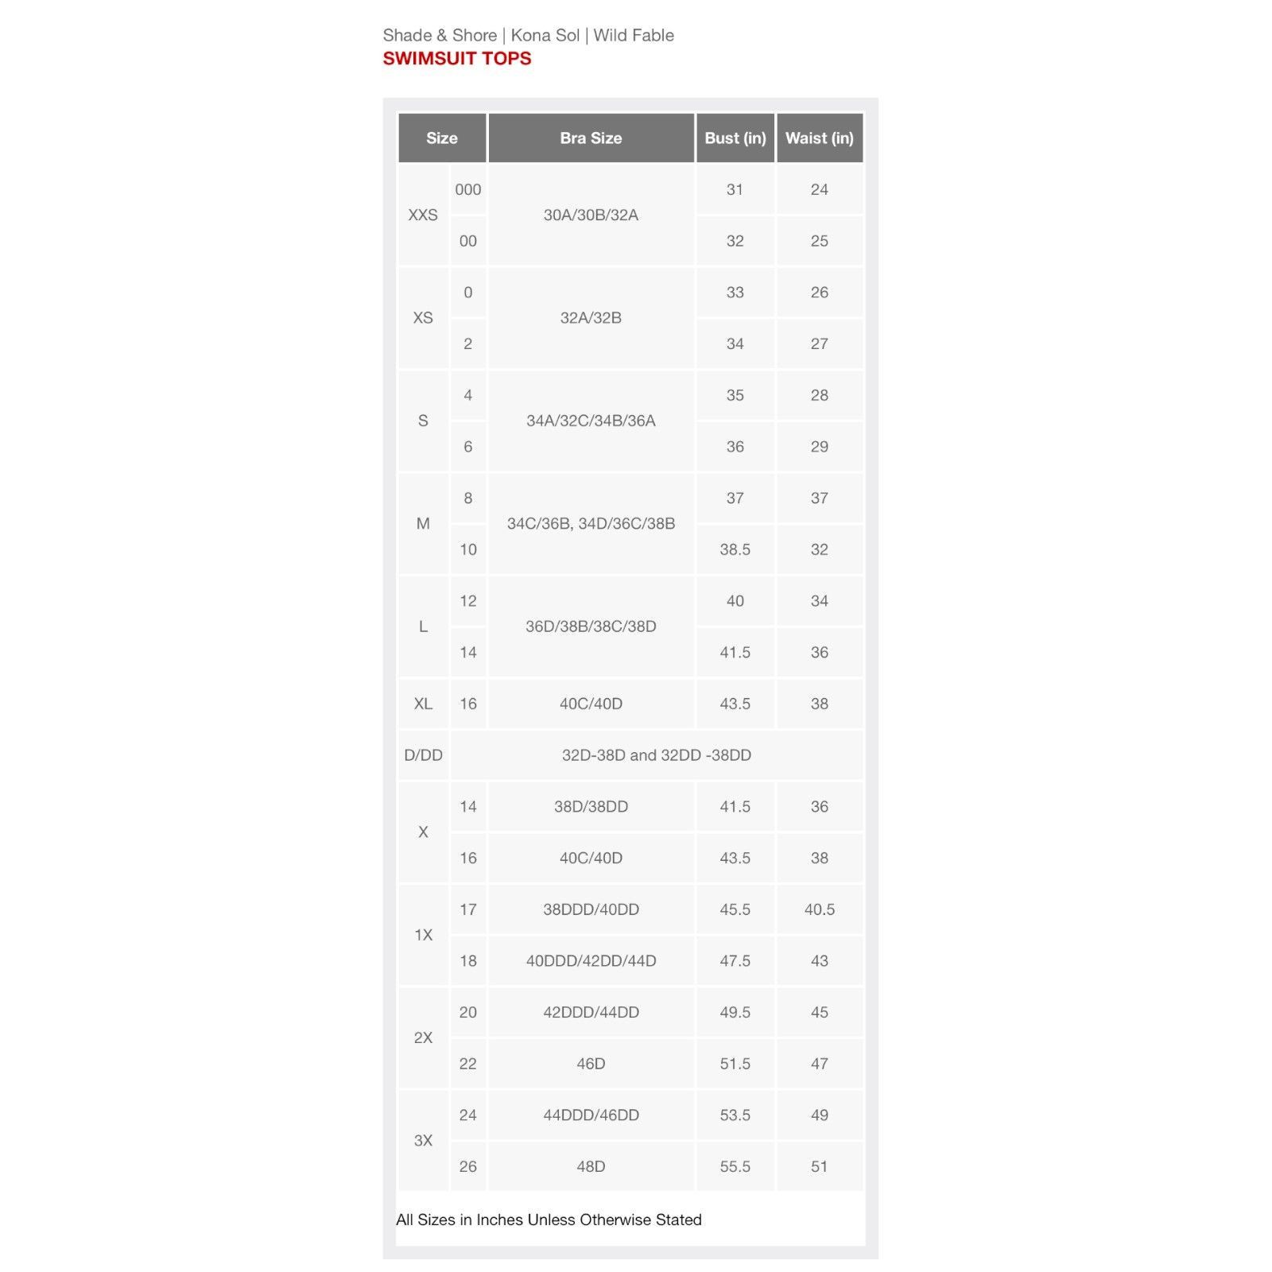Click the 32A/32B bra size cell
This screenshot has width=1272, height=1272.
pyautogui.click(x=591, y=318)
